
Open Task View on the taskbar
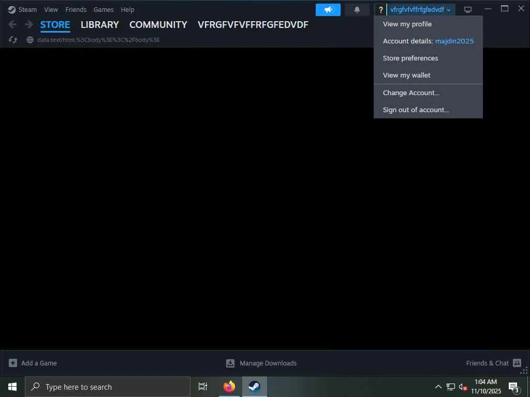point(203,387)
